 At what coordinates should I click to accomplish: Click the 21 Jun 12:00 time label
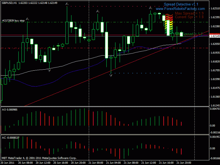[149, 163]
